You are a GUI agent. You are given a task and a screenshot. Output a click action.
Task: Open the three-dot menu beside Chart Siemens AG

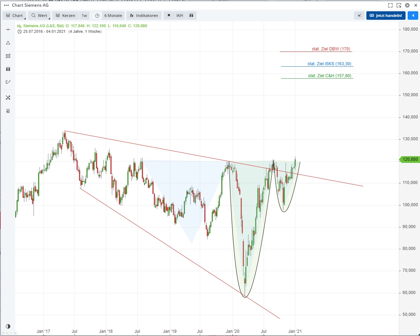[6, 5]
